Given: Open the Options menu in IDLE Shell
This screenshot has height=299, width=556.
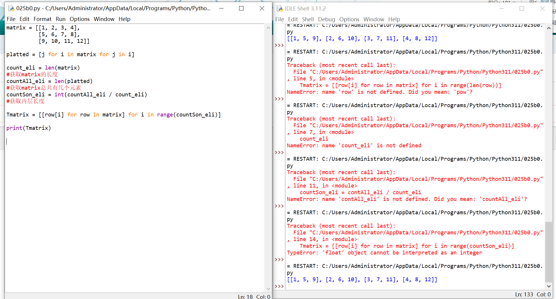Looking at the screenshot, I should point(349,19).
